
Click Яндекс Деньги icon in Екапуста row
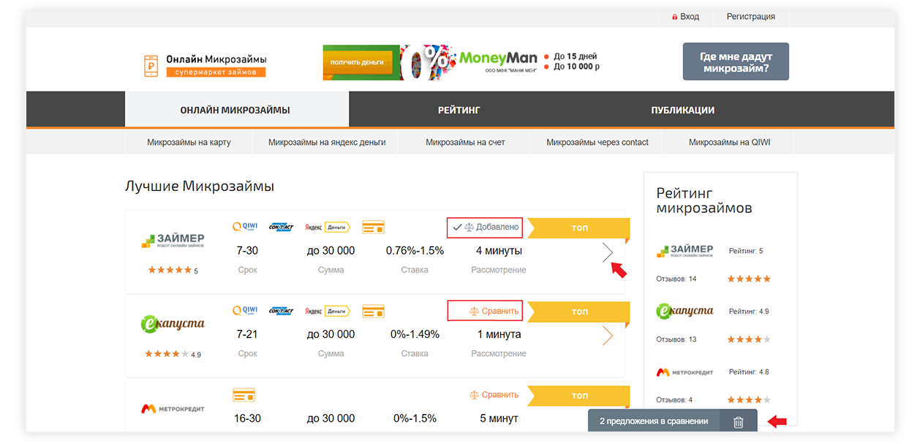tap(327, 311)
